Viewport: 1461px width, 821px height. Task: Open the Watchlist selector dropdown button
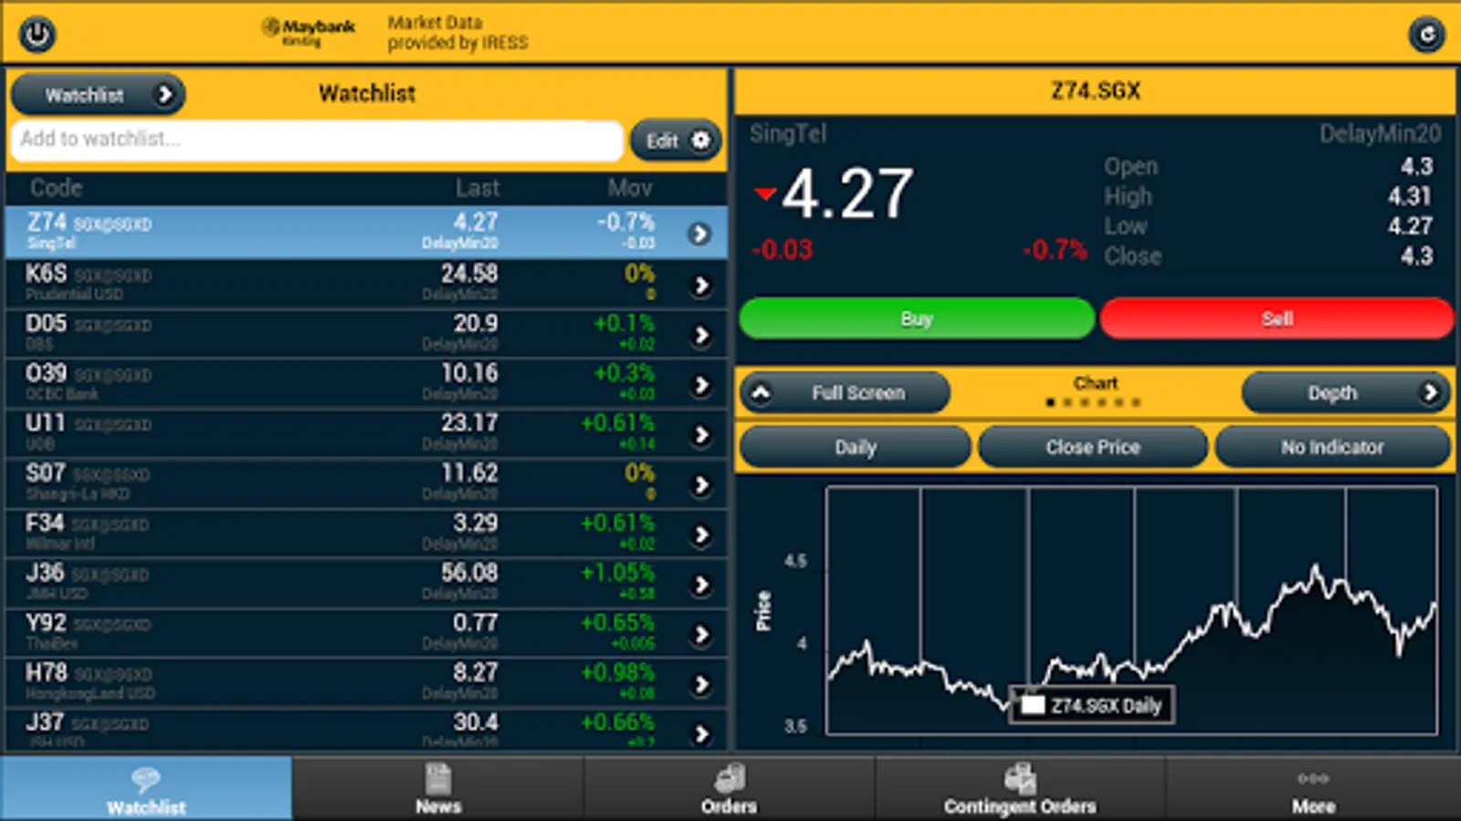tap(98, 94)
